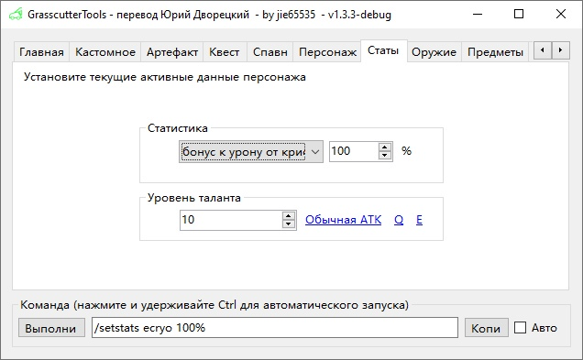Increase talent level with up arrow
The width and height of the screenshot is (583, 360).
[x=289, y=215]
